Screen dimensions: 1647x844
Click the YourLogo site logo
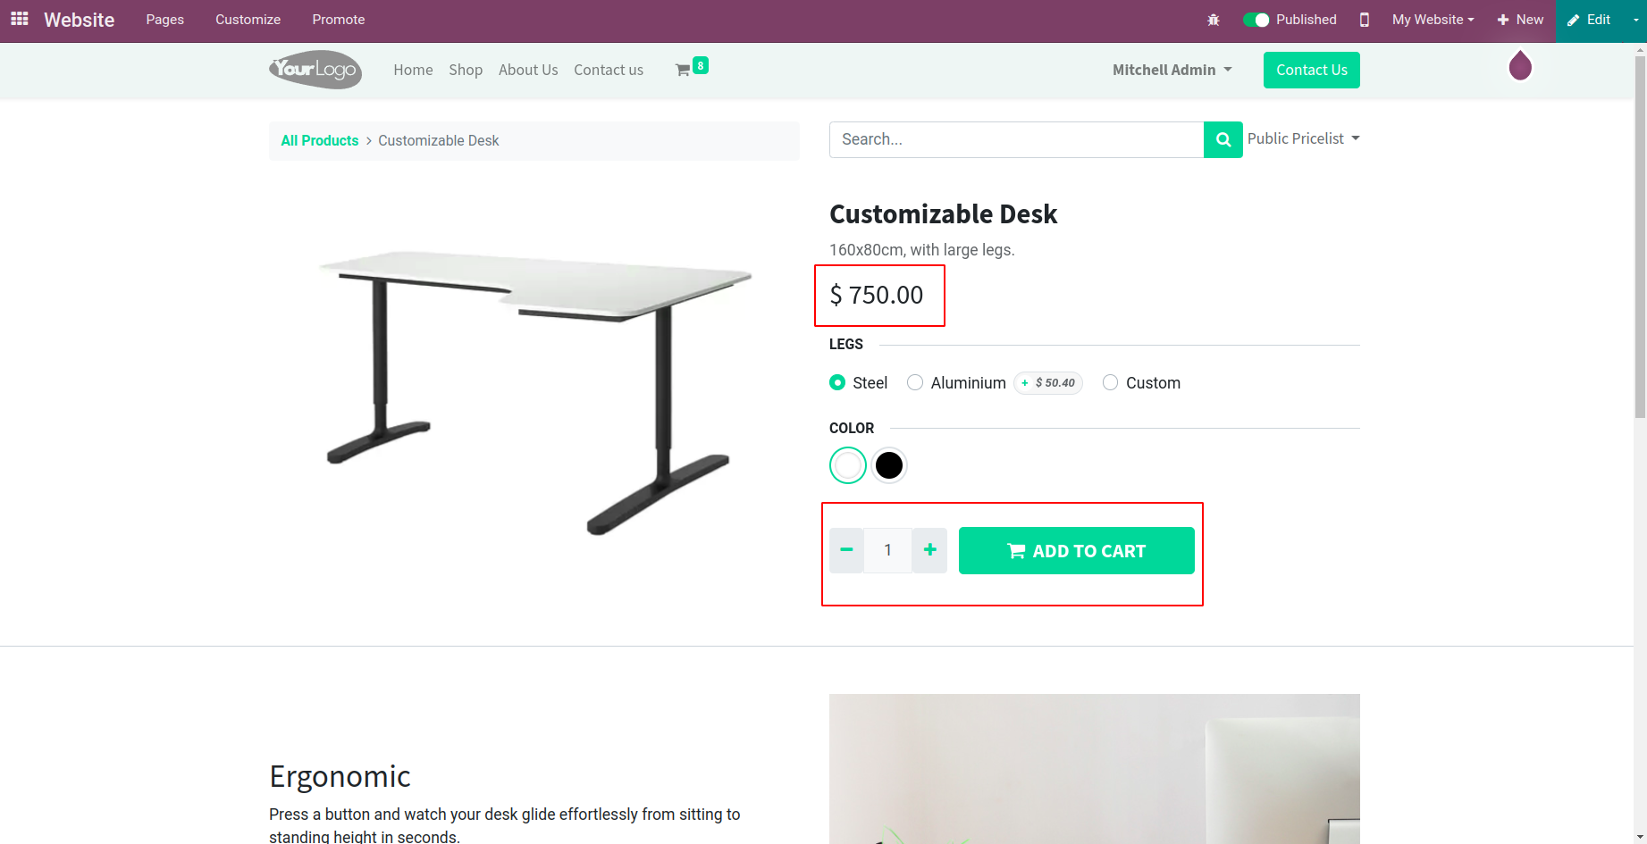click(x=315, y=70)
